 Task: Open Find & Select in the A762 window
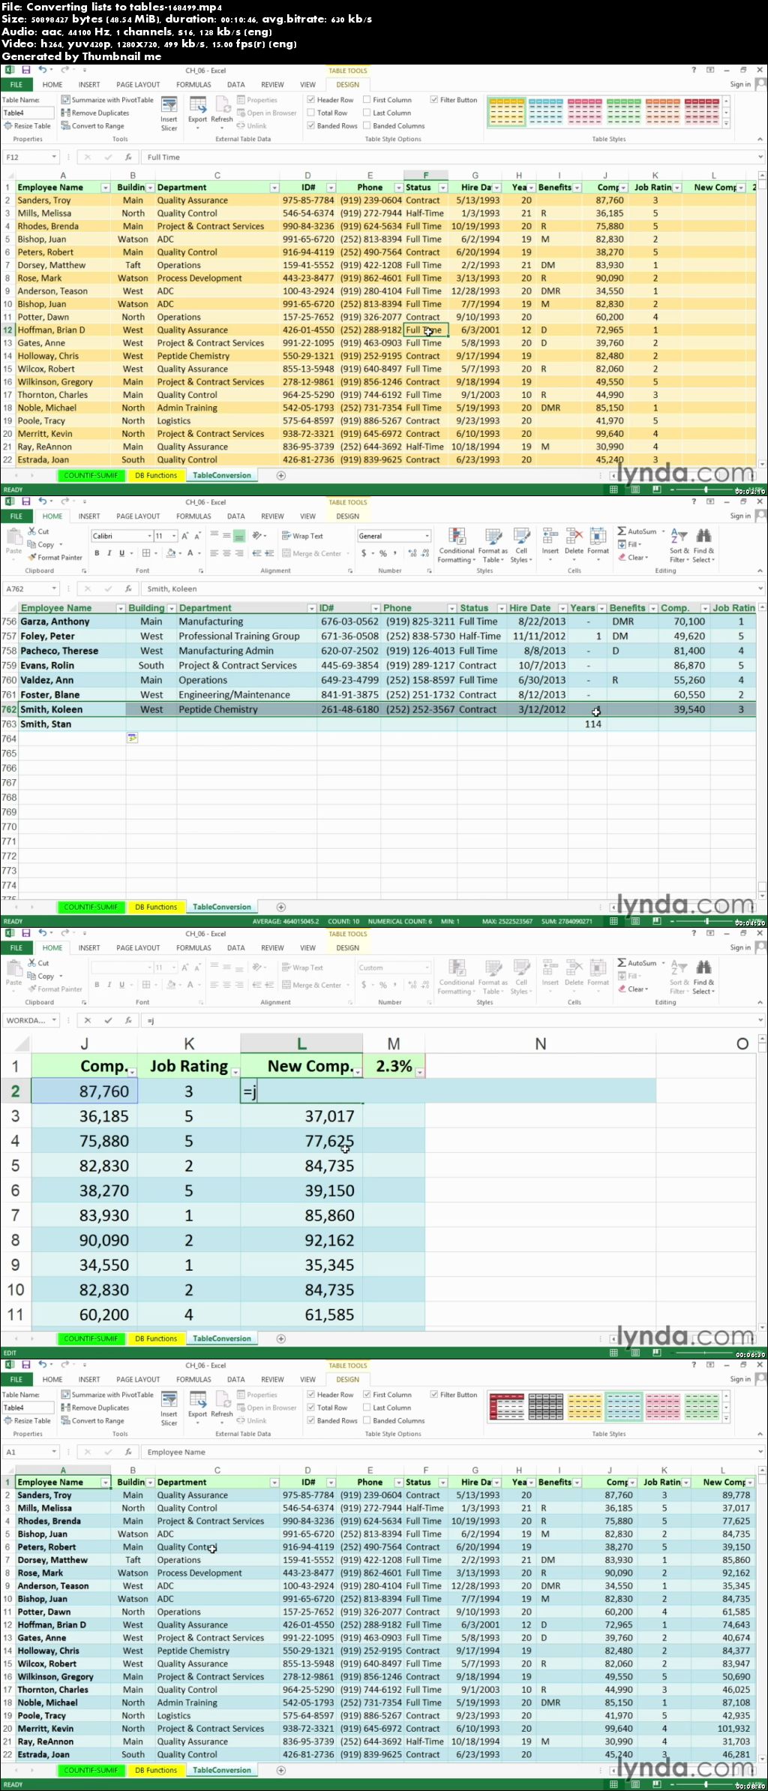click(x=703, y=545)
